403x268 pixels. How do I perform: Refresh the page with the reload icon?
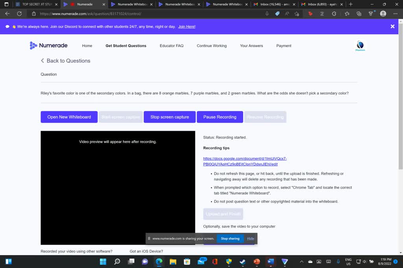19,13
